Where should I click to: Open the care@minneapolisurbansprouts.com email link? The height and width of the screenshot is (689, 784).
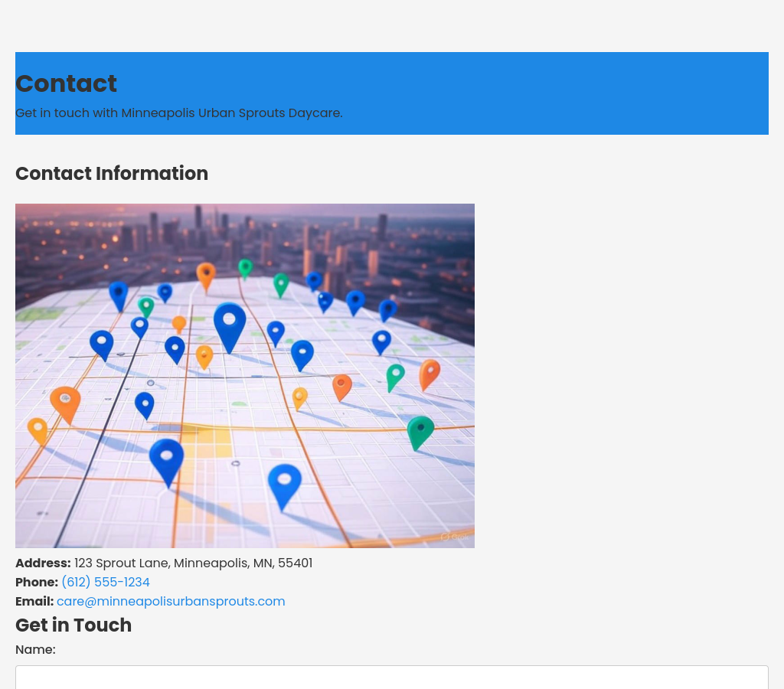[171, 602]
